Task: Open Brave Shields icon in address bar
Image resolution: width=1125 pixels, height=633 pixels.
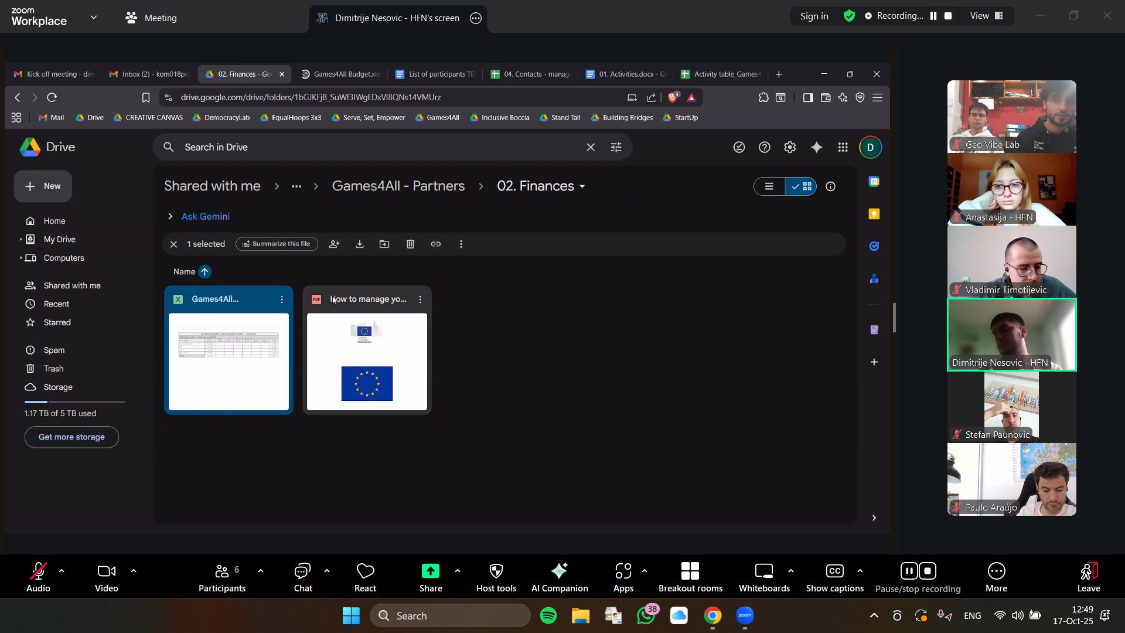Action: pos(673,97)
